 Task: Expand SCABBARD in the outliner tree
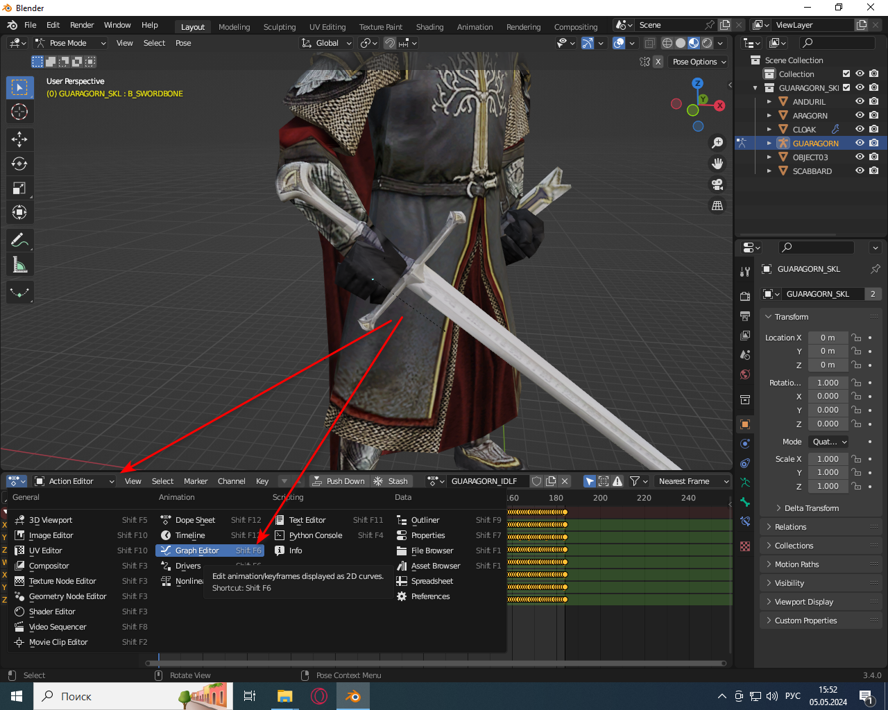click(769, 171)
